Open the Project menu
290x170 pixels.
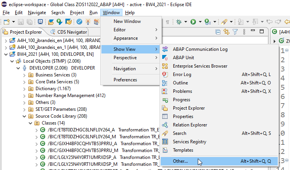point(77,13)
